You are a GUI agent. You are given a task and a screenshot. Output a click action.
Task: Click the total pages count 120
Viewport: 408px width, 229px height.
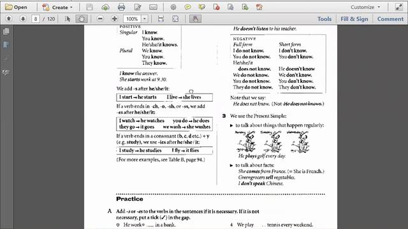click(x=51, y=19)
